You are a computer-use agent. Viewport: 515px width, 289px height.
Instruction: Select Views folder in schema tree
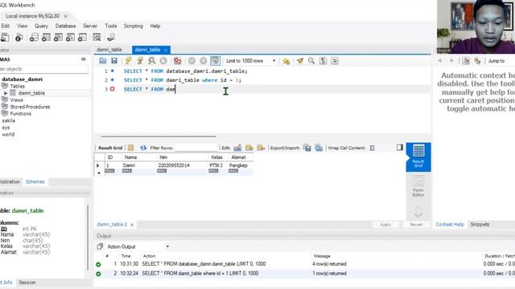click(16, 100)
